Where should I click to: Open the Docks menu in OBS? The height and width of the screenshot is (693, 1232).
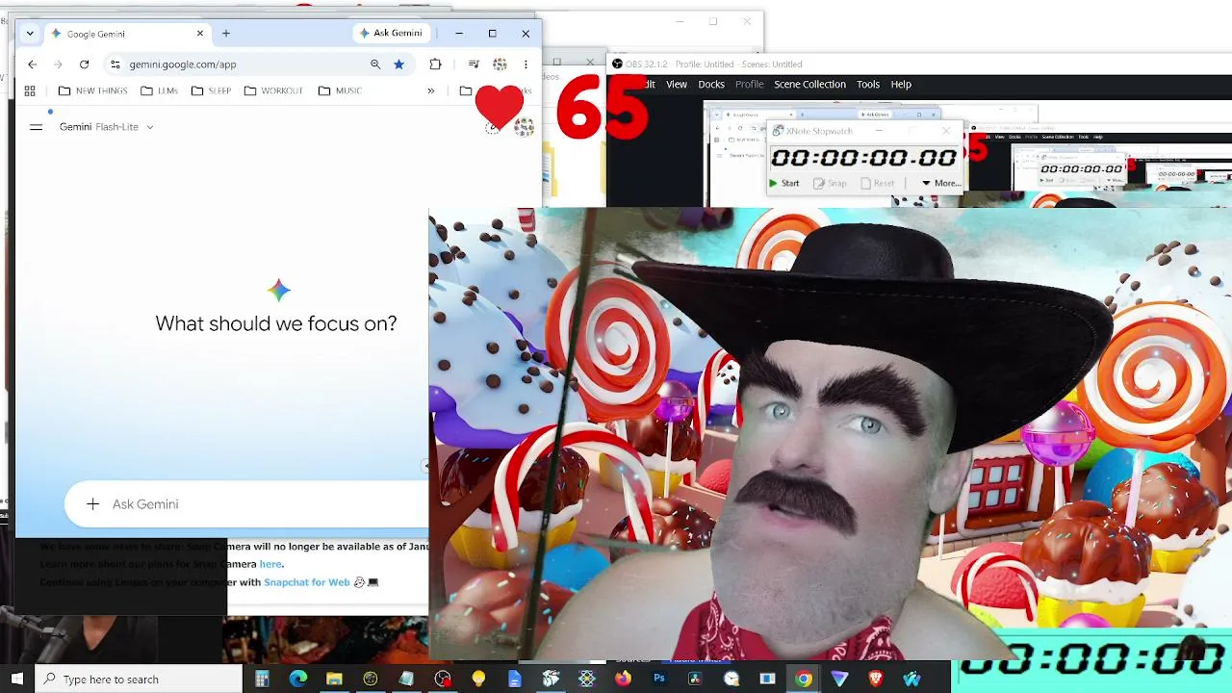711,85
